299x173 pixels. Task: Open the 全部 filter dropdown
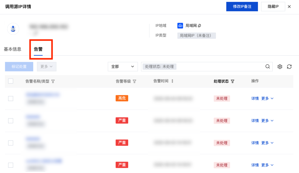(x=123, y=67)
